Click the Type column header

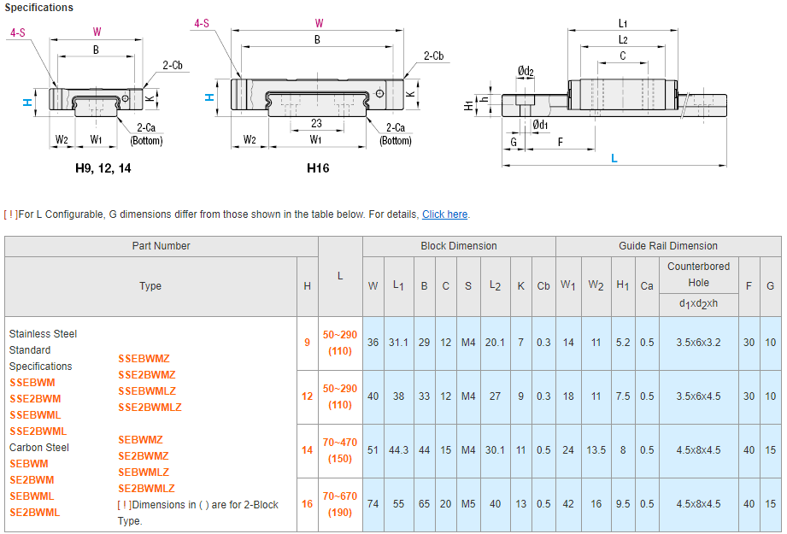pyautogui.click(x=150, y=286)
